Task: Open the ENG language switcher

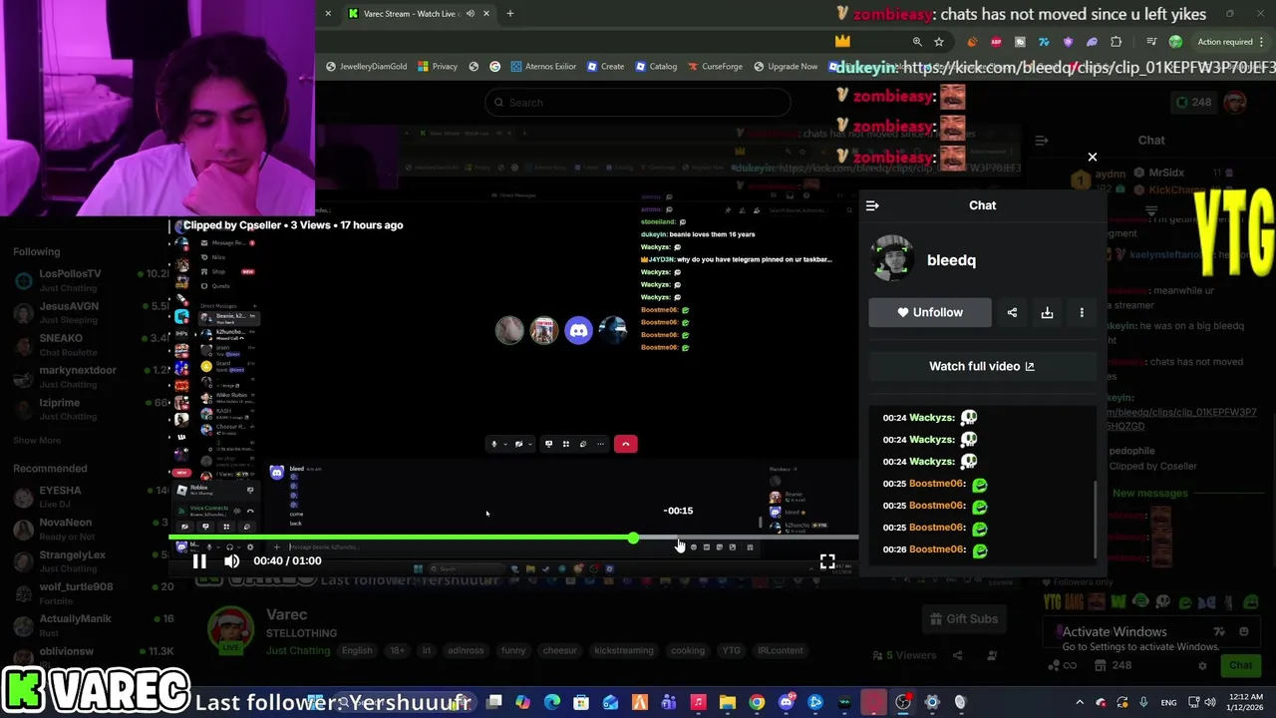Action: tap(1168, 703)
